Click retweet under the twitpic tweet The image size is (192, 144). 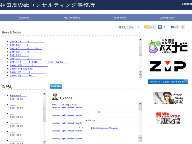click(71, 131)
